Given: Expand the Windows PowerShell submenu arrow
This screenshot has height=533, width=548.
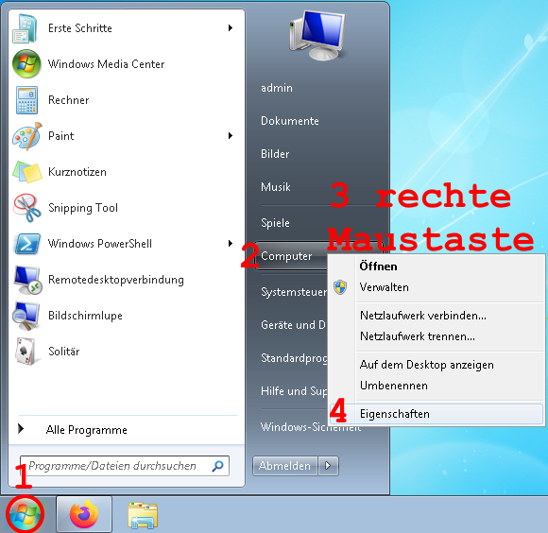Looking at the screenshot, I should coord(231,243).
